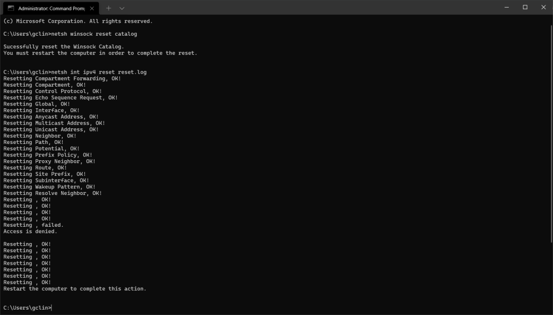Click 'Restart the computer to complete this action.'

(75, 289)
